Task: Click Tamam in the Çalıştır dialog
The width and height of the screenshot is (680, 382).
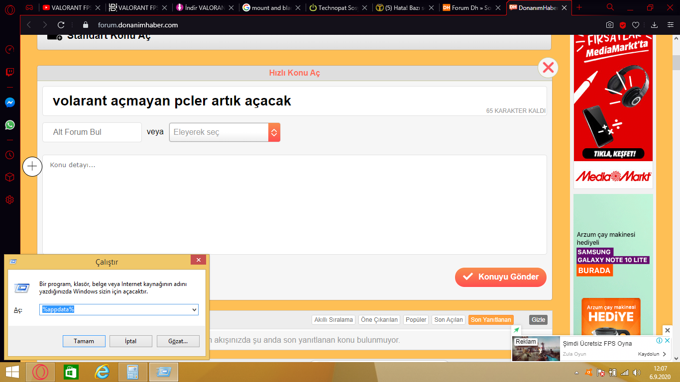Action: click(x=84, y=341)
